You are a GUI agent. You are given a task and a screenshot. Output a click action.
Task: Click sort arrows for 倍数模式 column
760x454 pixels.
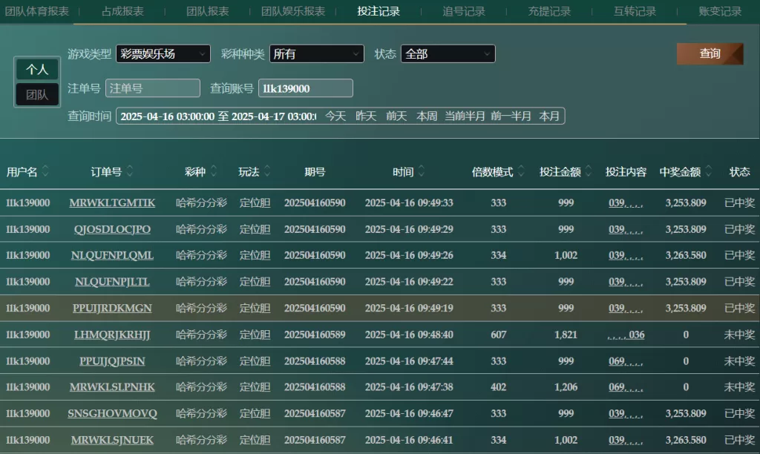pyautogui.click(x=521, y=171)
